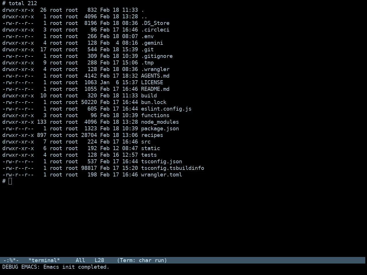Viewport: 367px width, 275px height.
Task: Click the (Term: char run) mode indicator
Action: point(142,260)
